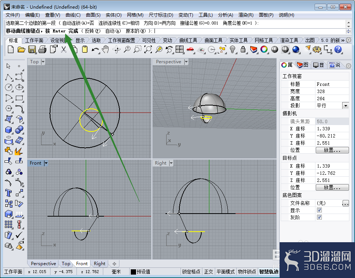Image resolution: width=355 pixels, height=278 pixels.
Task: Click the camera 位置 放置 button
Action: tap(332, 150)
